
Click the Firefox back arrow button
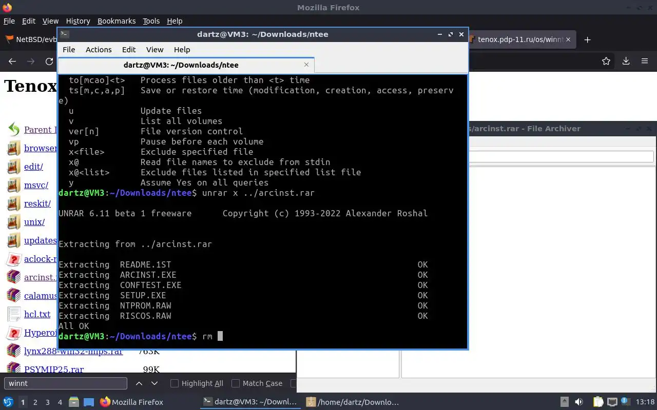pyautogui.click(x=12, y=61)
